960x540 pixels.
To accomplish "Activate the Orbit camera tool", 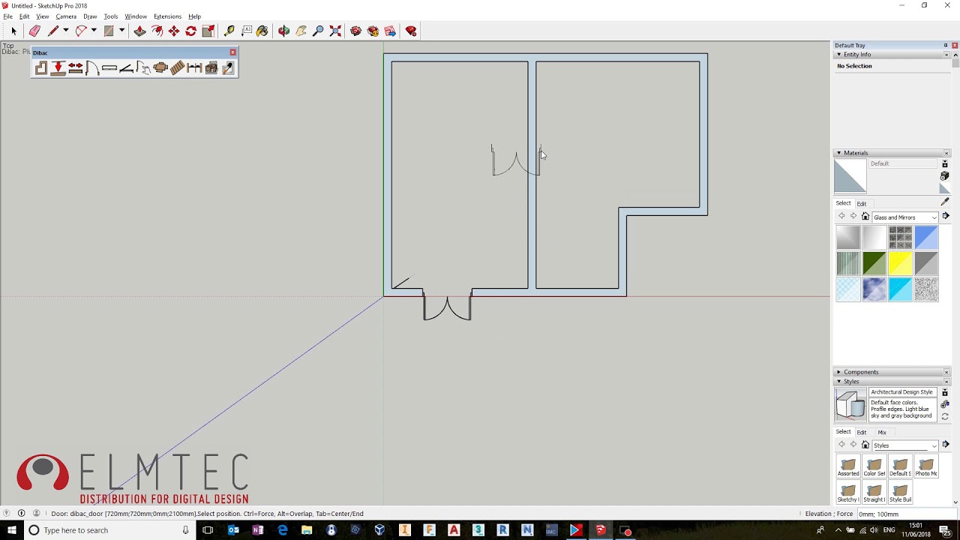I will tap(283, 31).
